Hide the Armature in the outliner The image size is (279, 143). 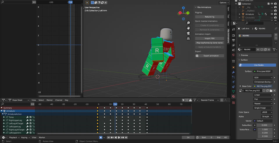point(272,14)
